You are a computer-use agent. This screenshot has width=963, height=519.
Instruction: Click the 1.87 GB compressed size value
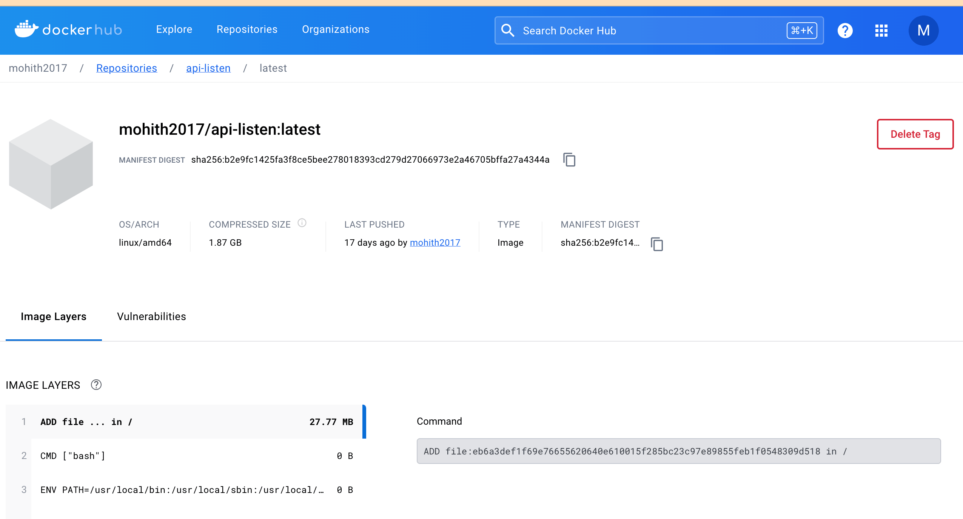(x=225, y=242)
